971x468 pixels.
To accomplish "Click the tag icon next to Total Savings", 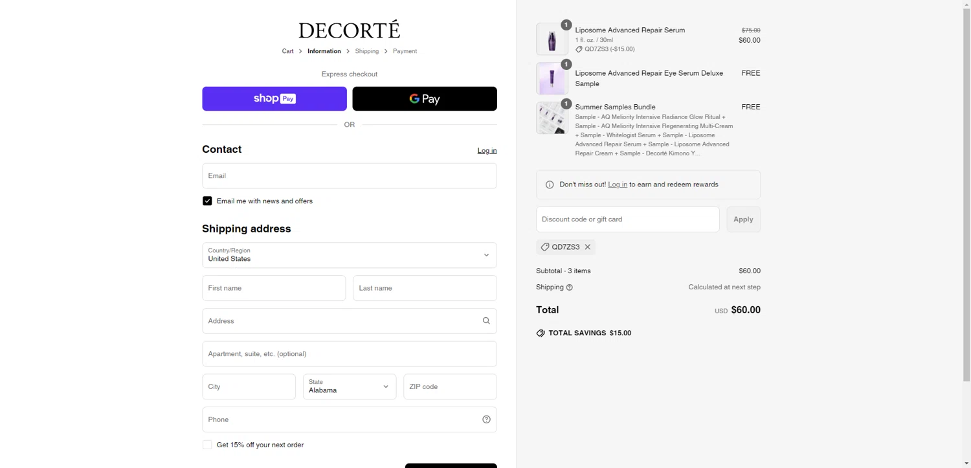I will 541,333.
